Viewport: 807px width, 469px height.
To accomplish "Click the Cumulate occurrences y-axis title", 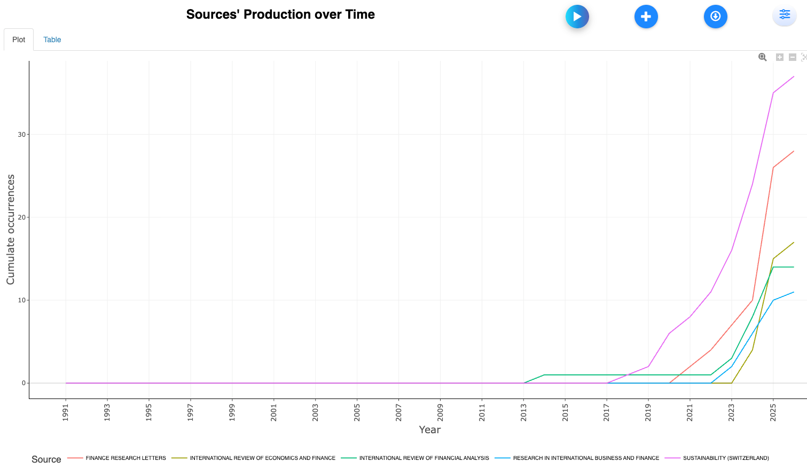I will (x=11, y=229).
